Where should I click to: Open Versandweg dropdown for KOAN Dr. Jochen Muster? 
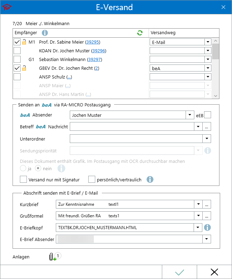(x=208, y=51)
